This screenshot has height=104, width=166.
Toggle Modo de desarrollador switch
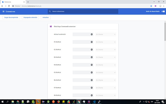pyautogui.click(x=163, y=11)
